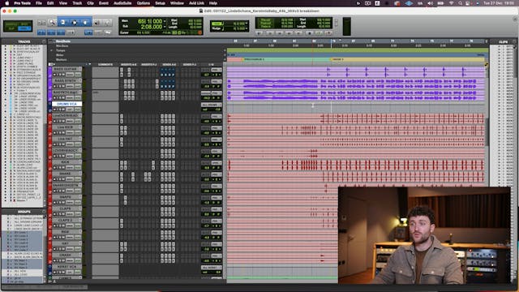519x292 pixels.
Task: Open SNARE track view selector
Action: [x=70, y=179]
